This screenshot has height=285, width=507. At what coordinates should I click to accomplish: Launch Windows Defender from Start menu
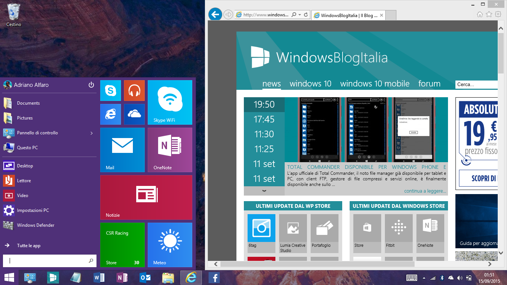(x=49, y=225)
